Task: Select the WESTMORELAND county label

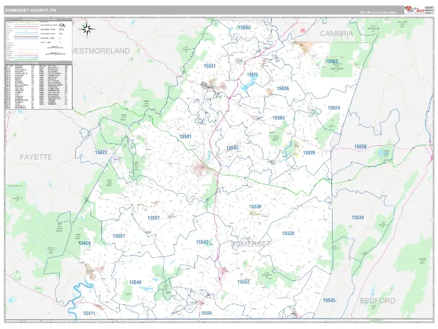Action: click(100, 51)
